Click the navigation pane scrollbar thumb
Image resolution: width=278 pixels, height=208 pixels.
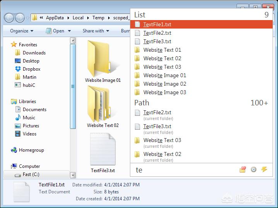(73, 86)
